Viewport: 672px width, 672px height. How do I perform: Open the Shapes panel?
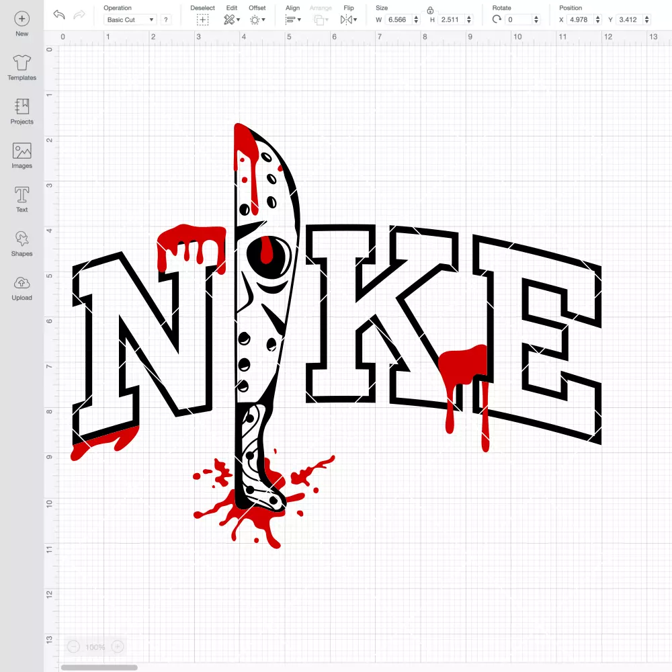22,244
